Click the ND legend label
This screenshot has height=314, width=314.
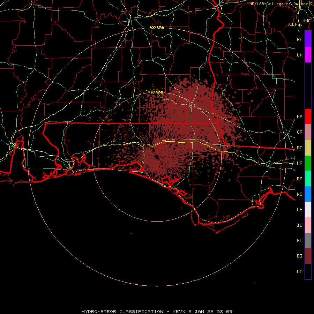click(299, 272)
